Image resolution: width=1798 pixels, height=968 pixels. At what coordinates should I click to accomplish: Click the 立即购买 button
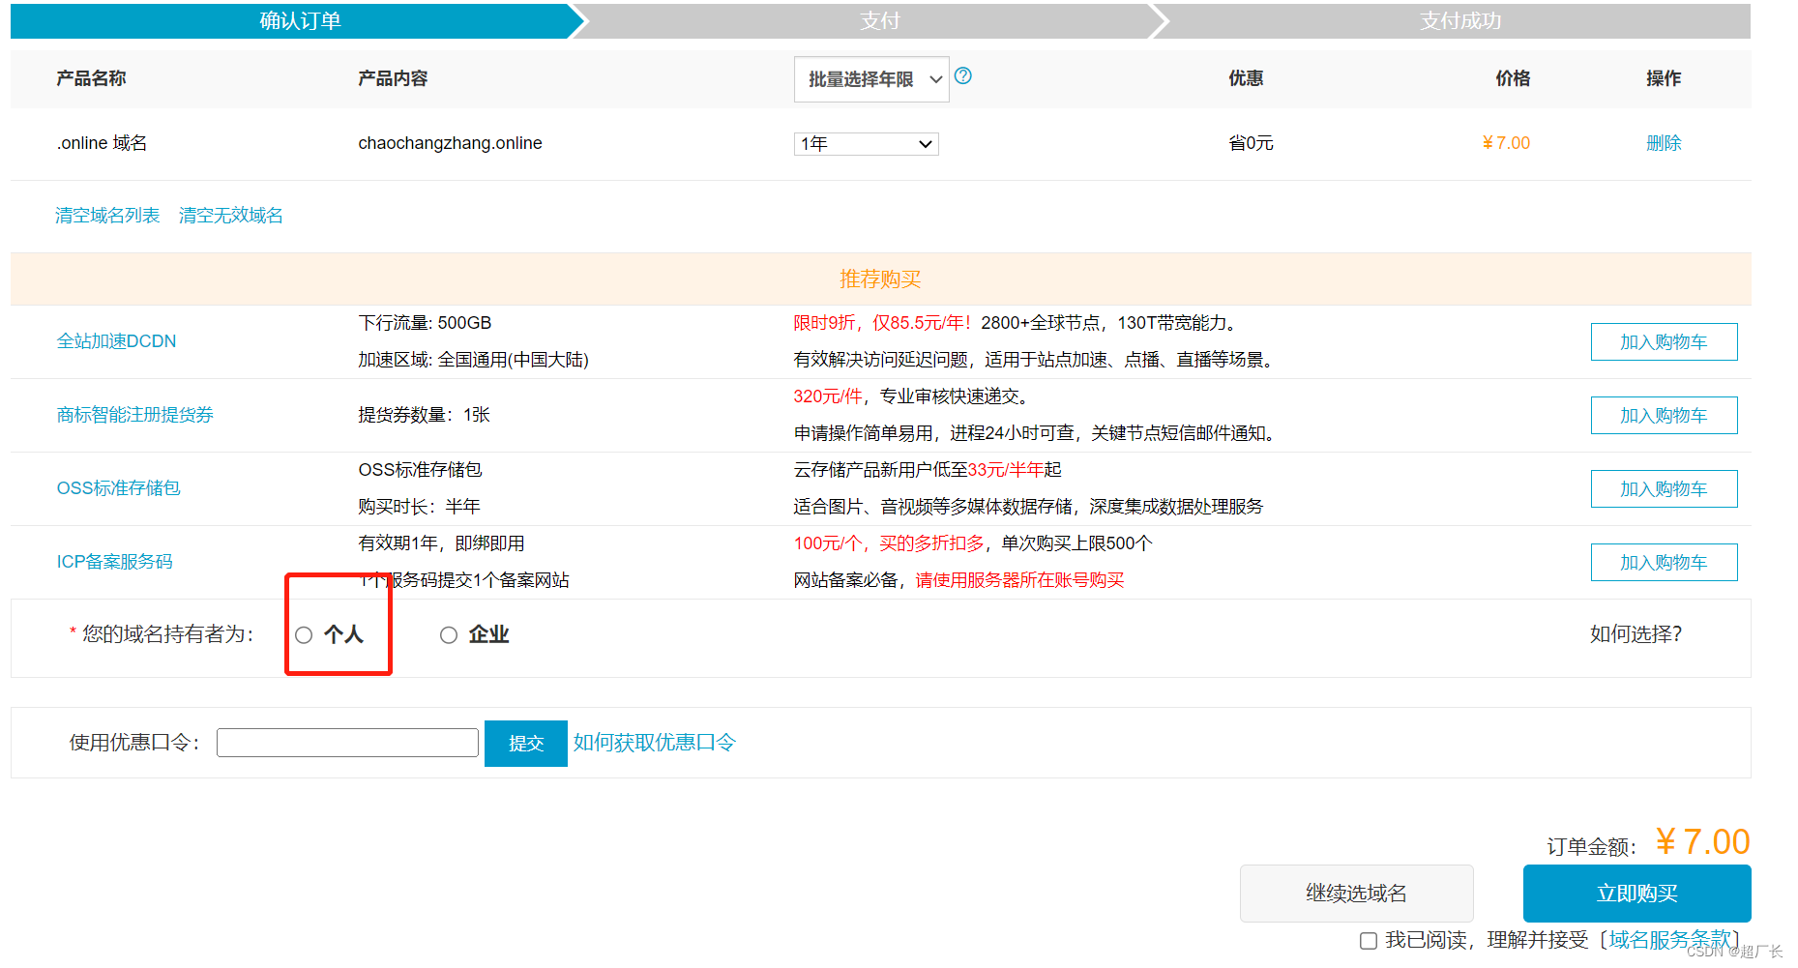click(1637, 894)
